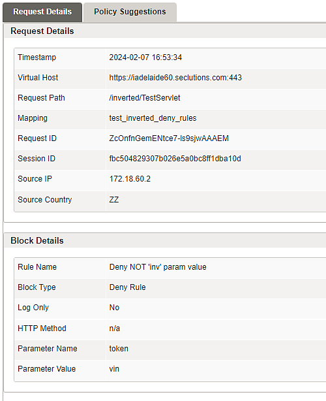Click the Parameter Value label cell

[x=60, y=370]
